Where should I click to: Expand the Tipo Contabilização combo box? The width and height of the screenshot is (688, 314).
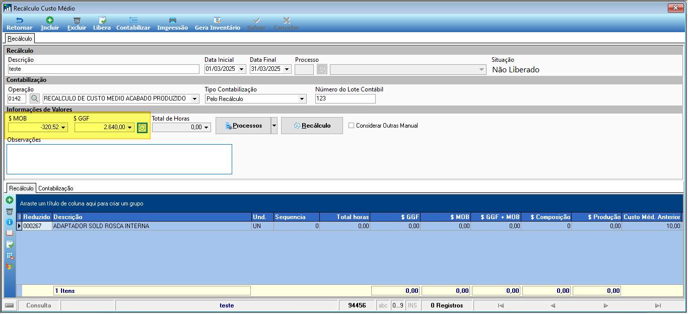coord(302,99)
